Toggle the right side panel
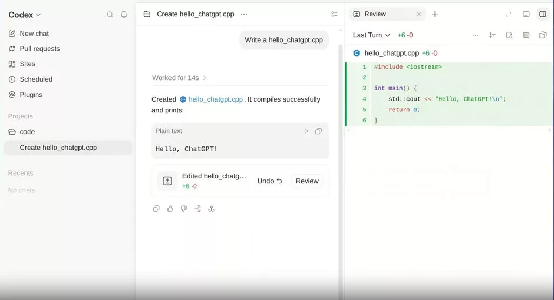Image resolution: width=554 pixels, height=300 pixels. [543, 14]
